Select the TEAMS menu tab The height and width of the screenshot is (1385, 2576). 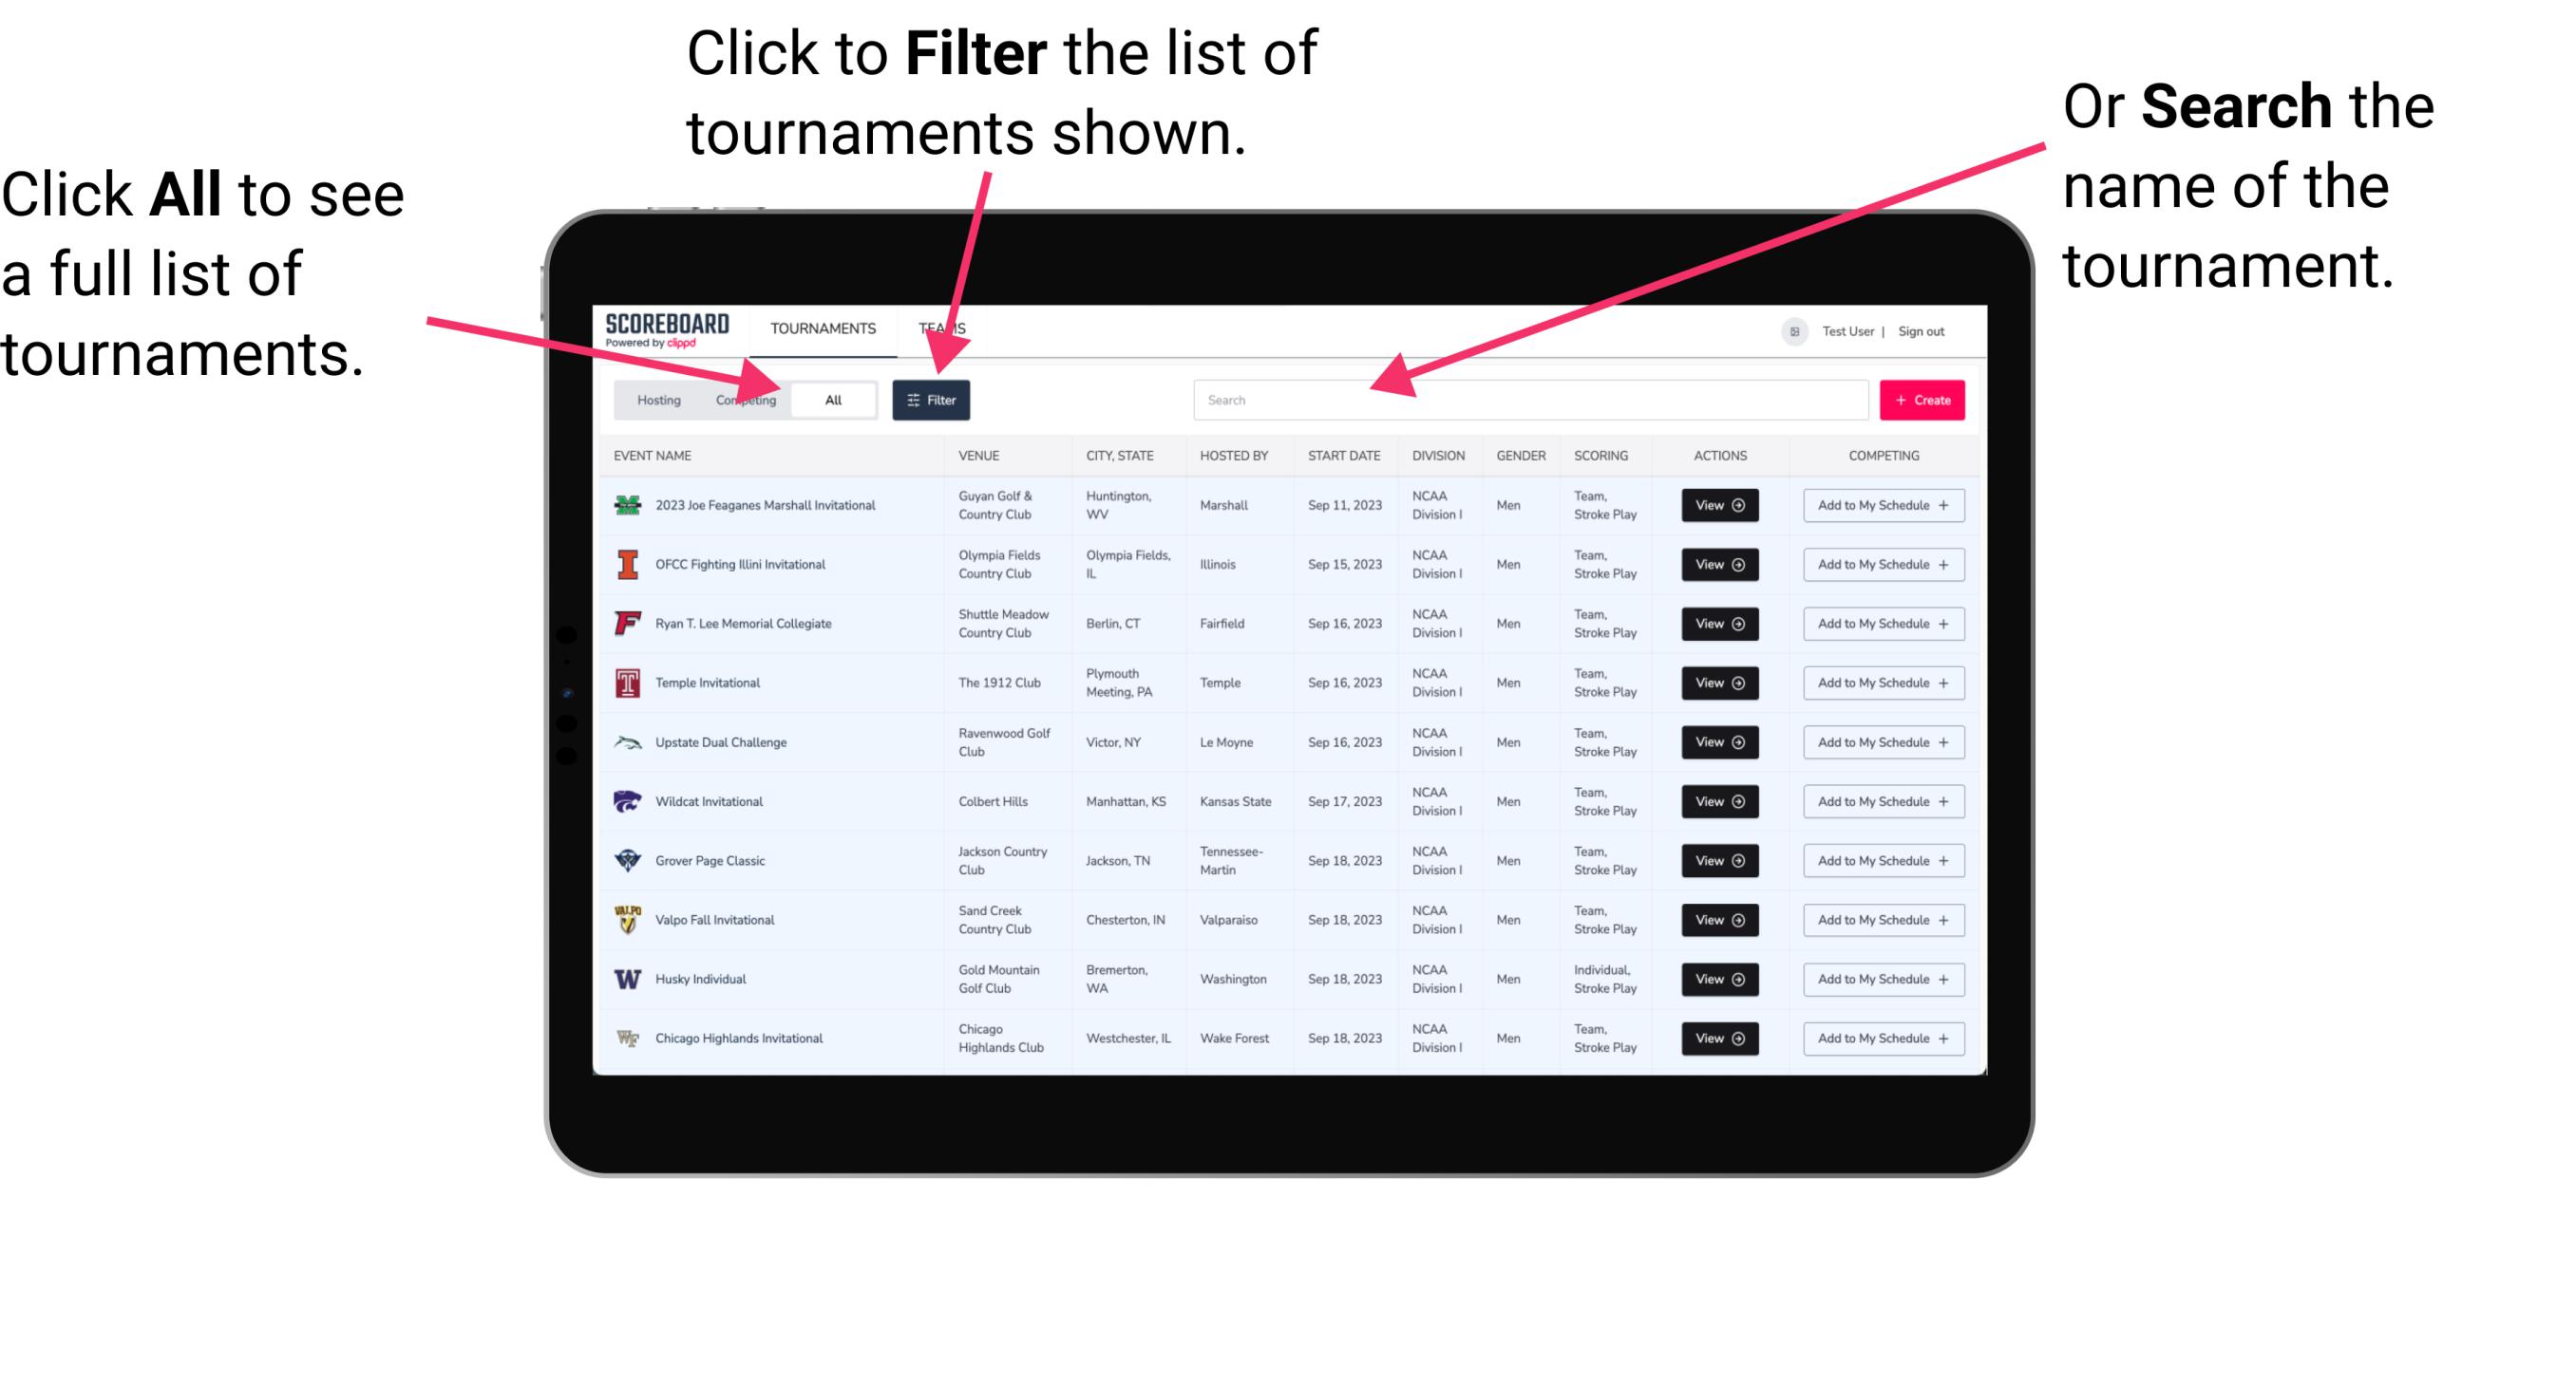947,326
